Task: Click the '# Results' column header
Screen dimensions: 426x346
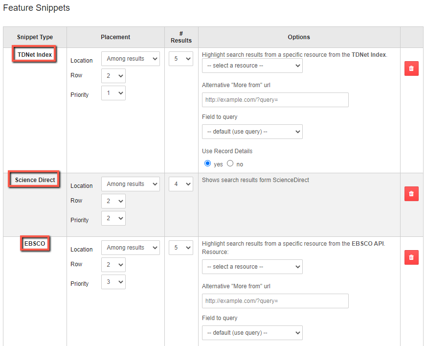Action: point(181,37)
